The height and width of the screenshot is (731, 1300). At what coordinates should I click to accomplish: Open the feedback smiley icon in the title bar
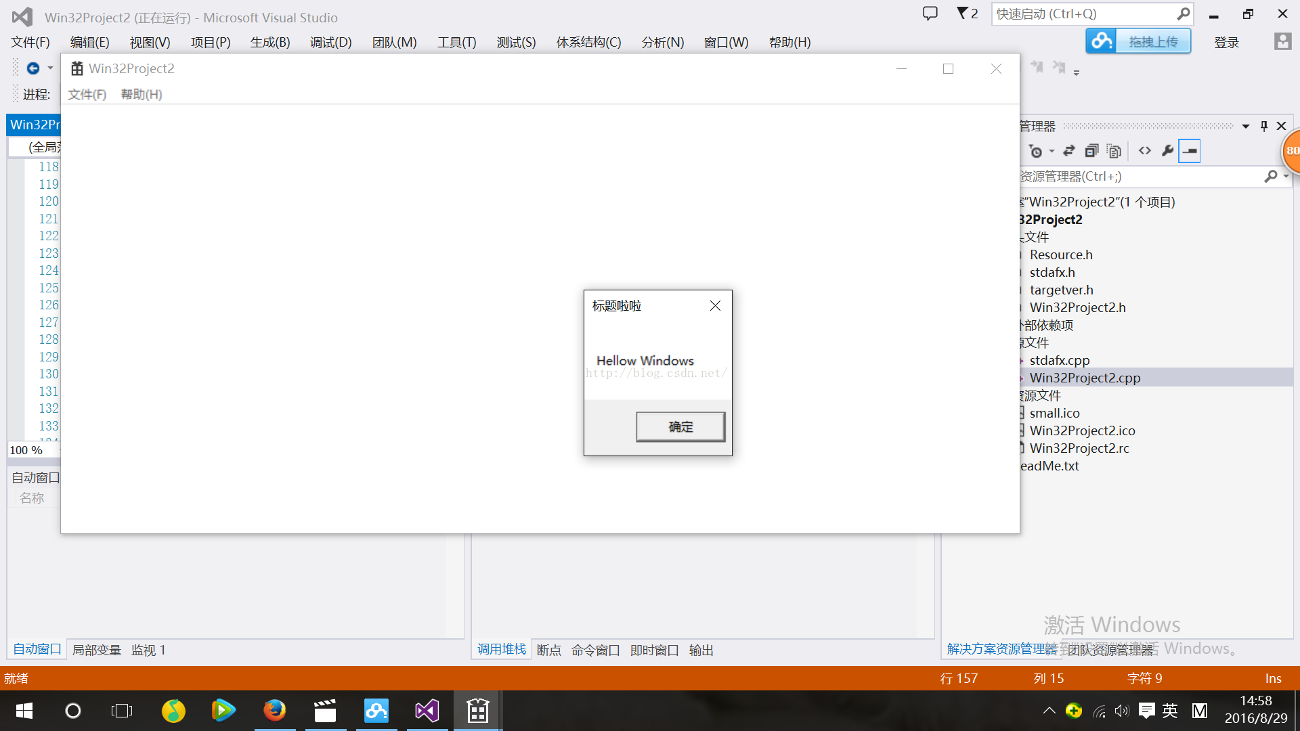930,13
